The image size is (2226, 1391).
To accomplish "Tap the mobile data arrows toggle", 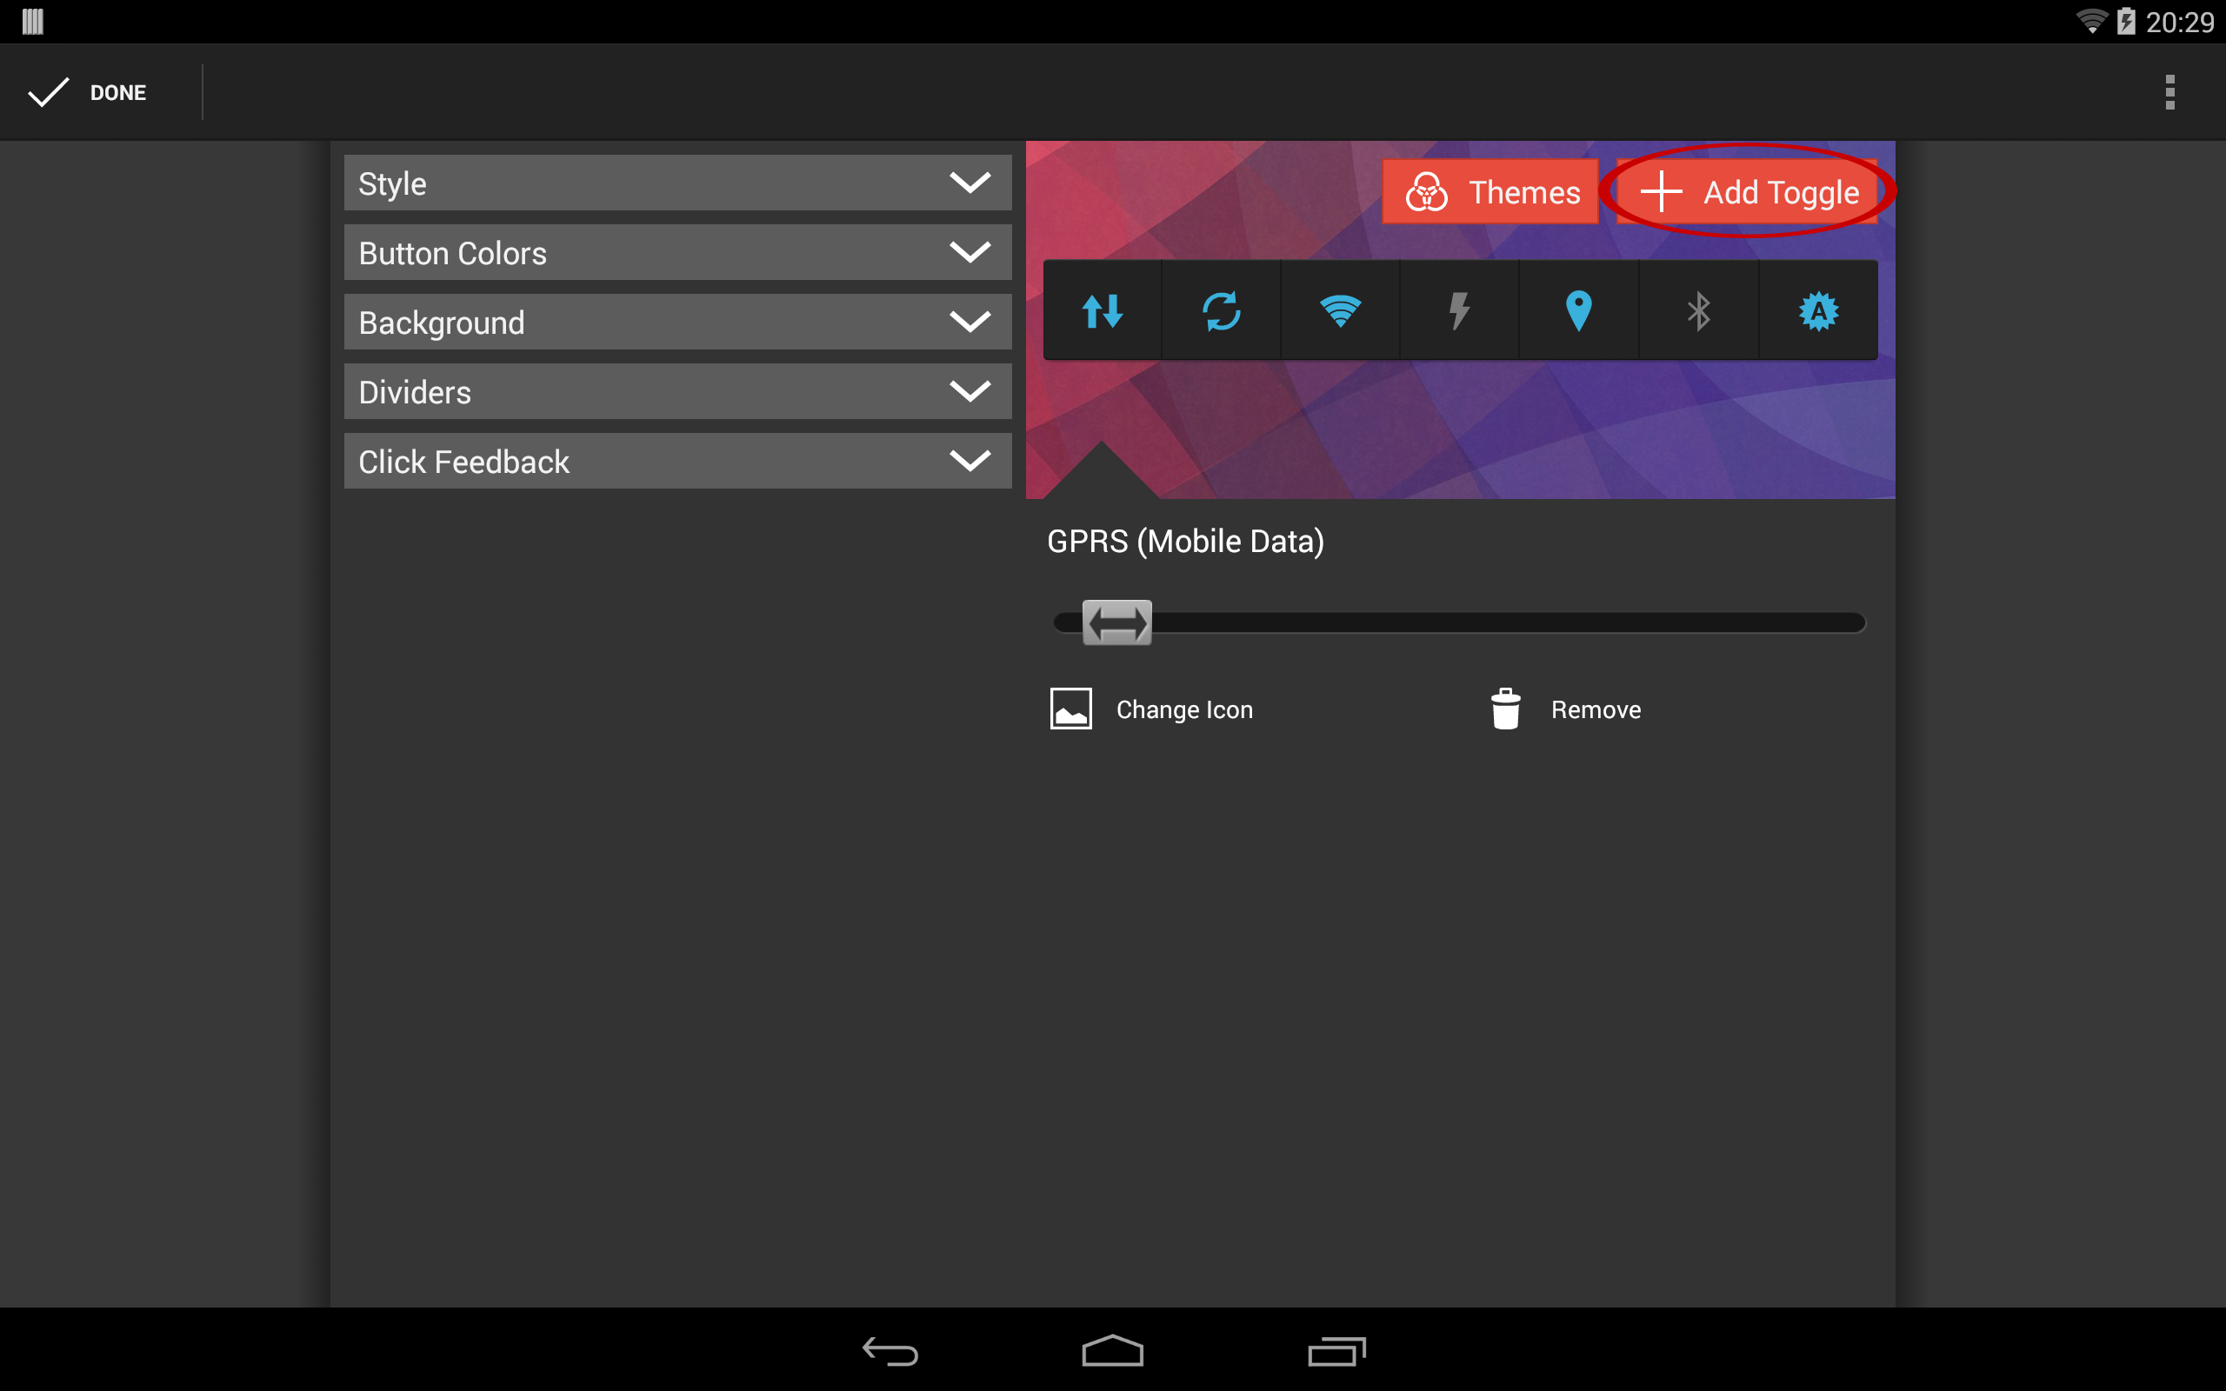I will click(x=1102, y=311).
